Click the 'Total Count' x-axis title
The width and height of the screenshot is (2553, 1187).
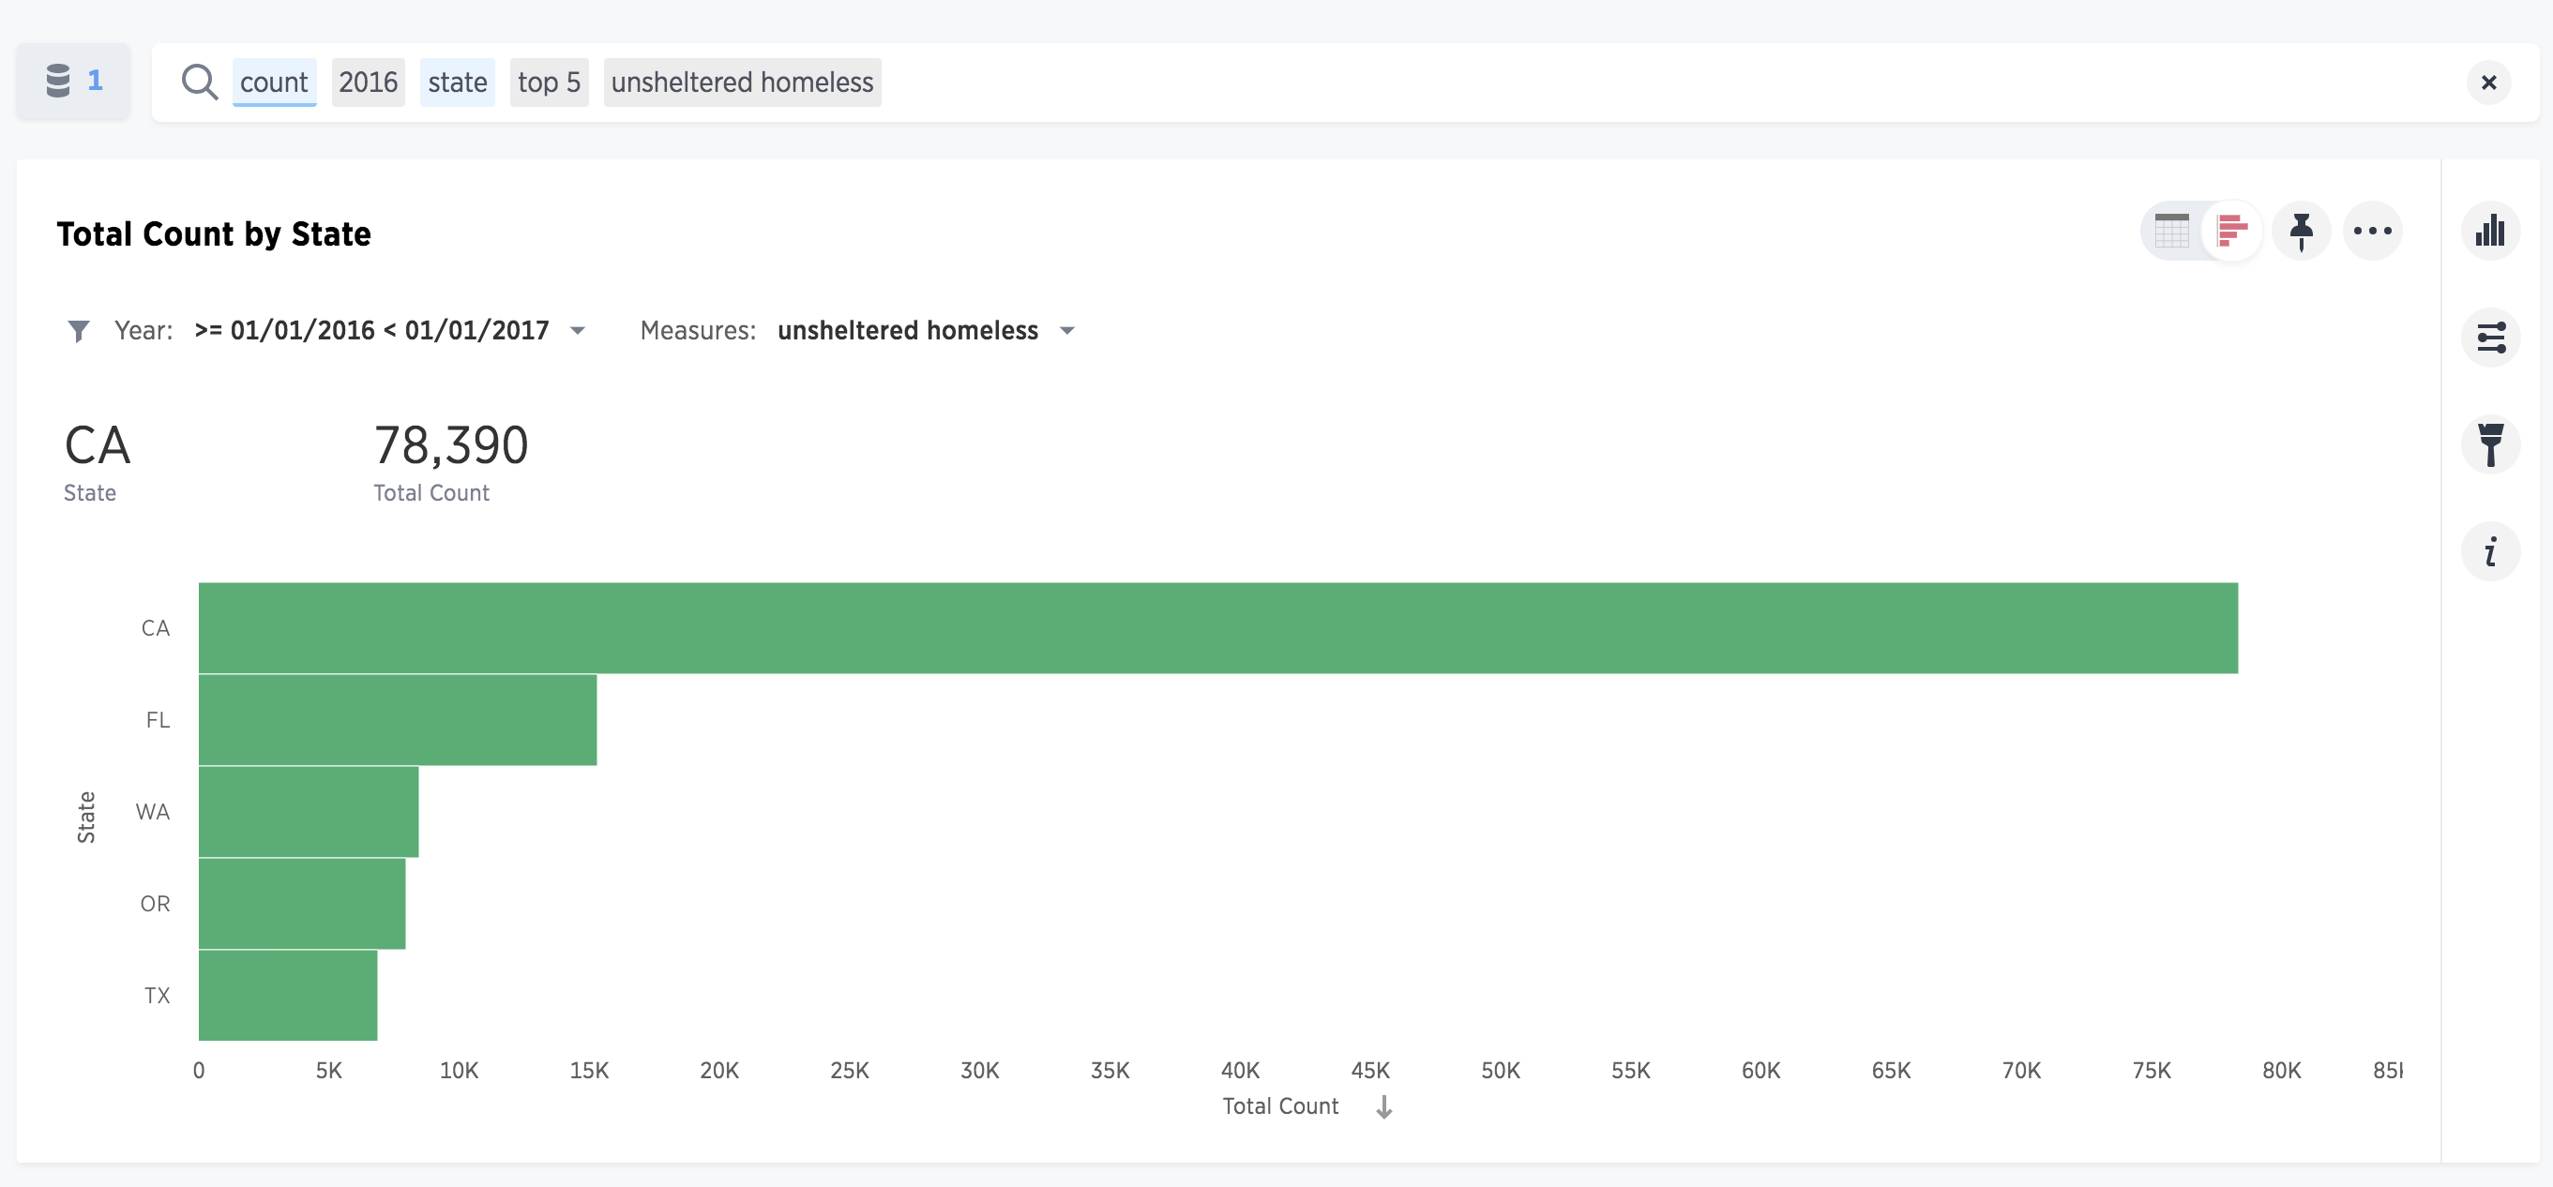(x=1279, y=1105)
